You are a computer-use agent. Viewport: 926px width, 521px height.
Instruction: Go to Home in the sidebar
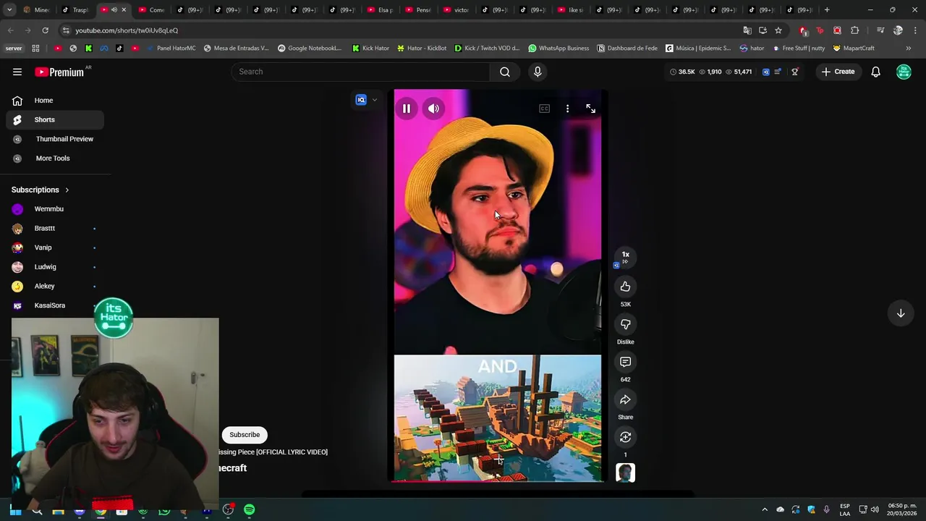[55, 101]
